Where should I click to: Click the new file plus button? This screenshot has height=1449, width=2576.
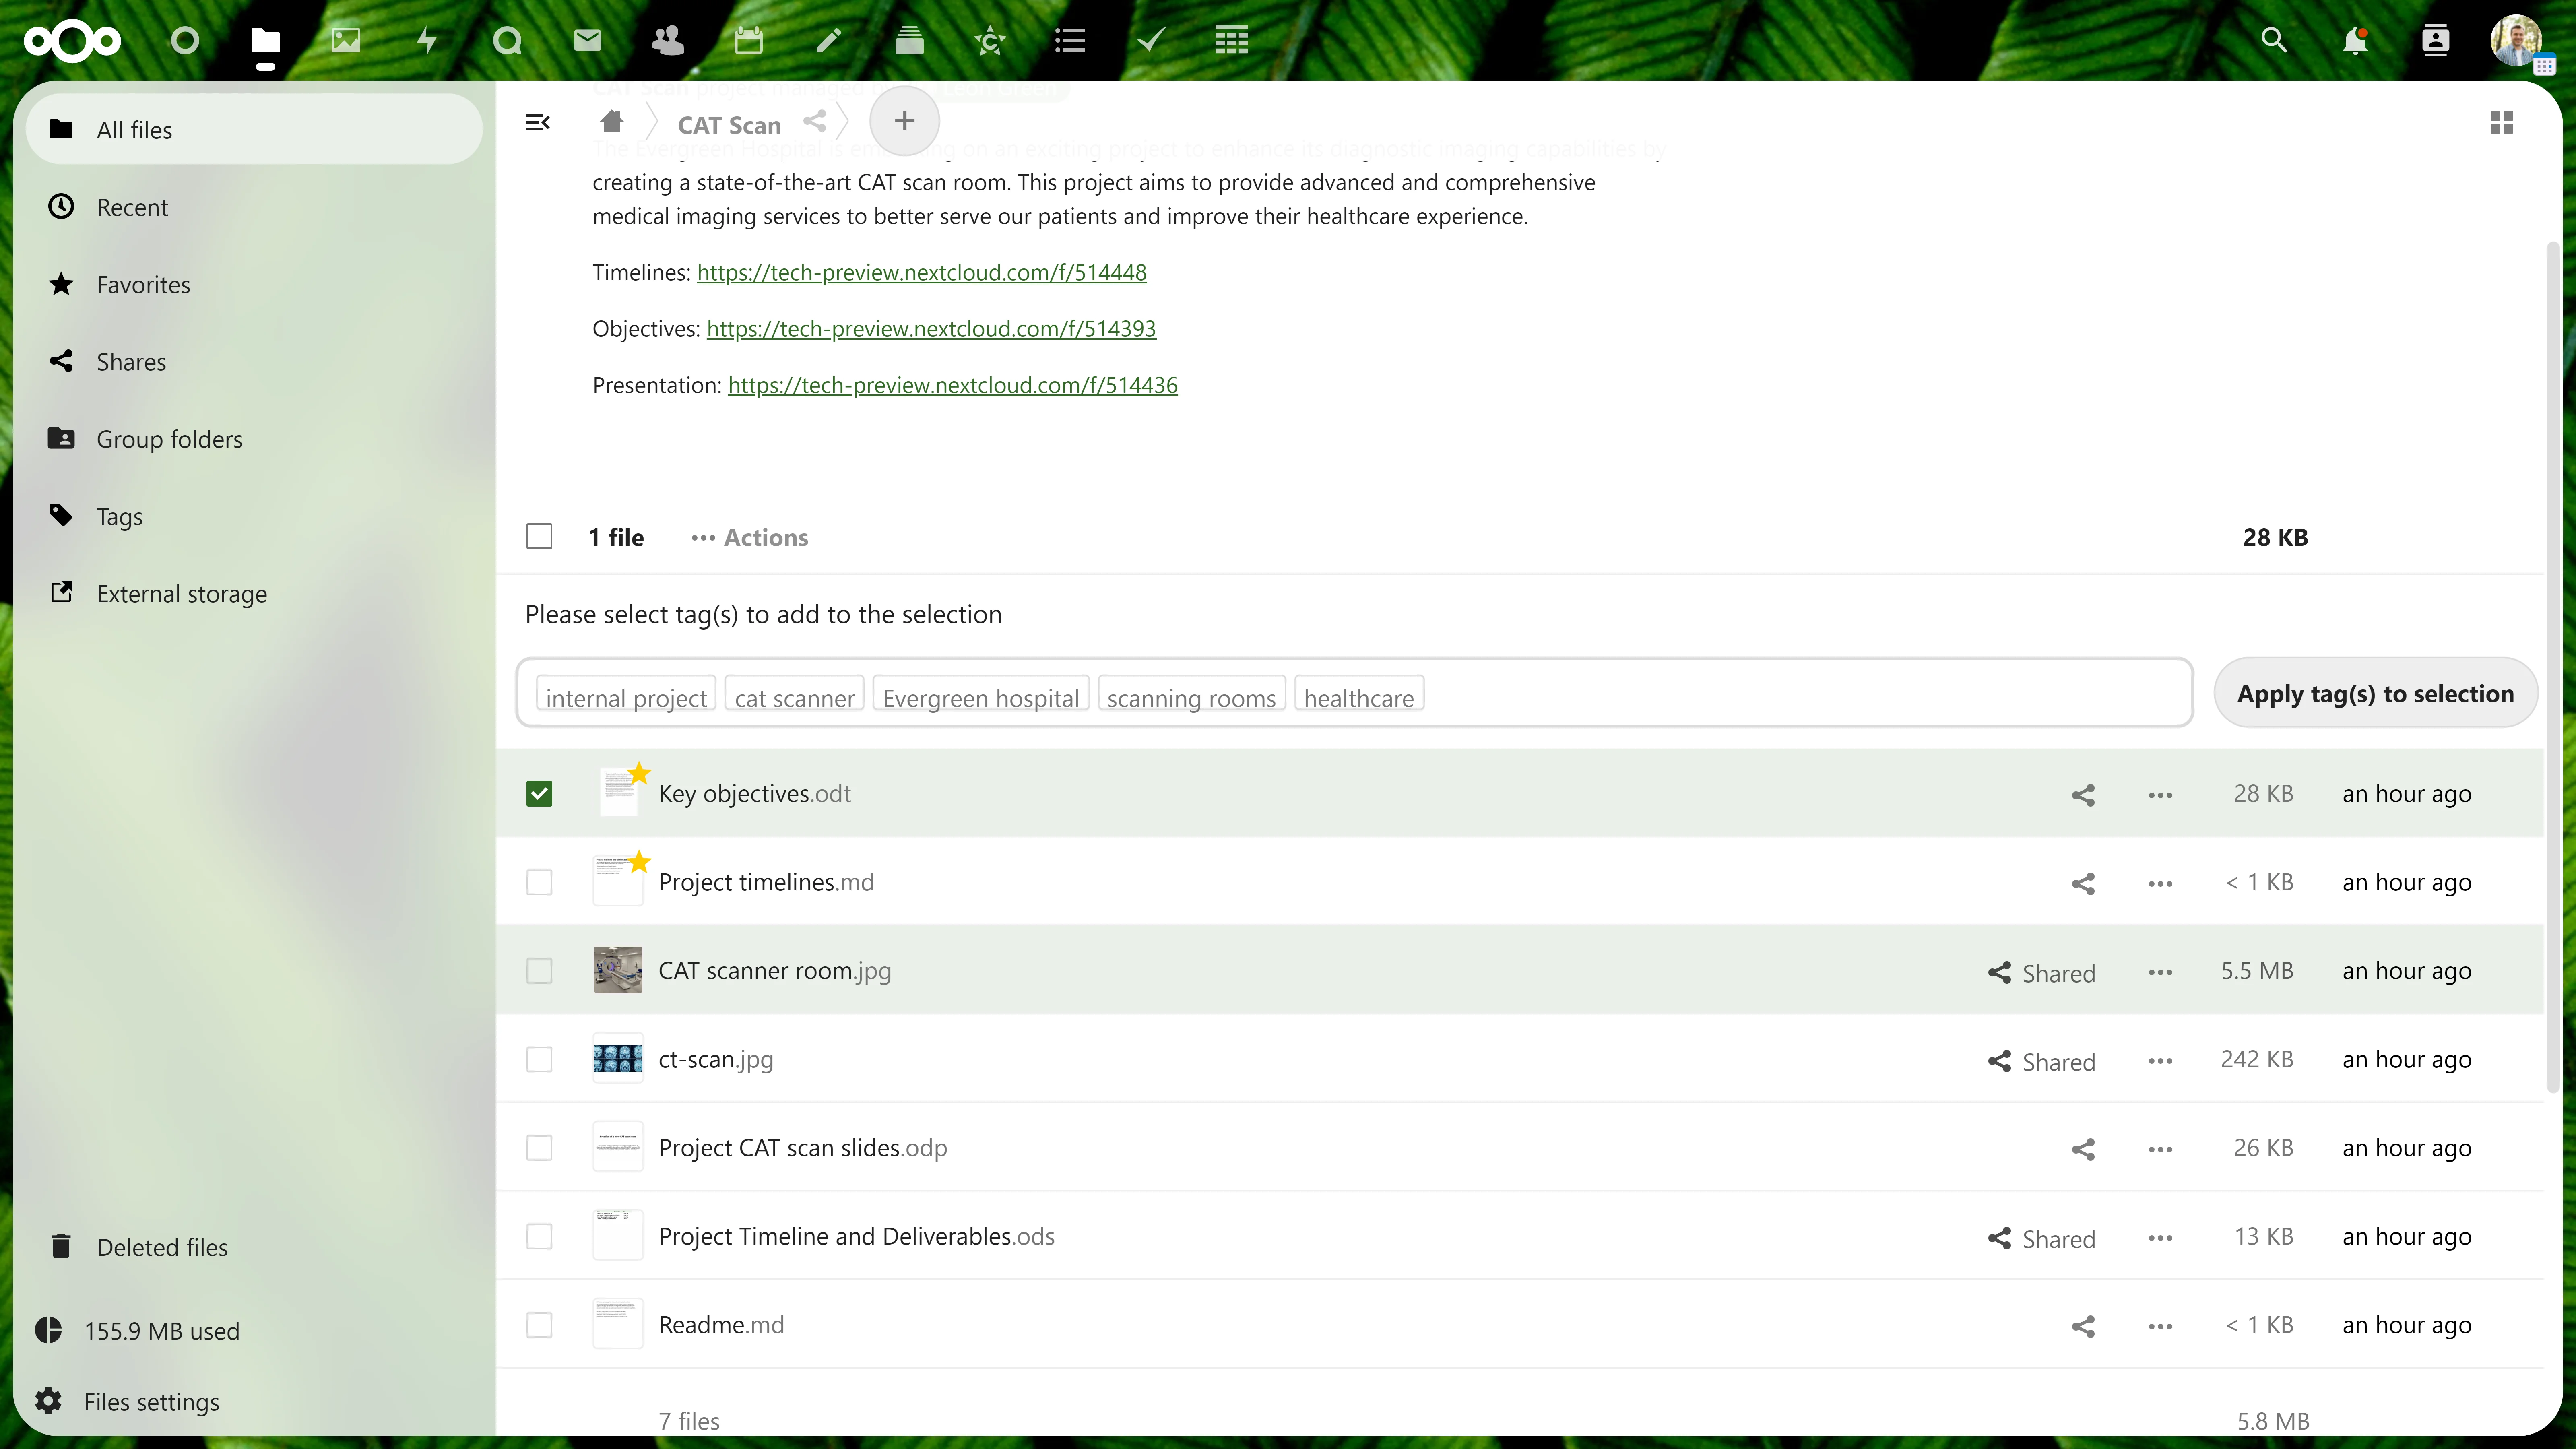tap(904, 121)
